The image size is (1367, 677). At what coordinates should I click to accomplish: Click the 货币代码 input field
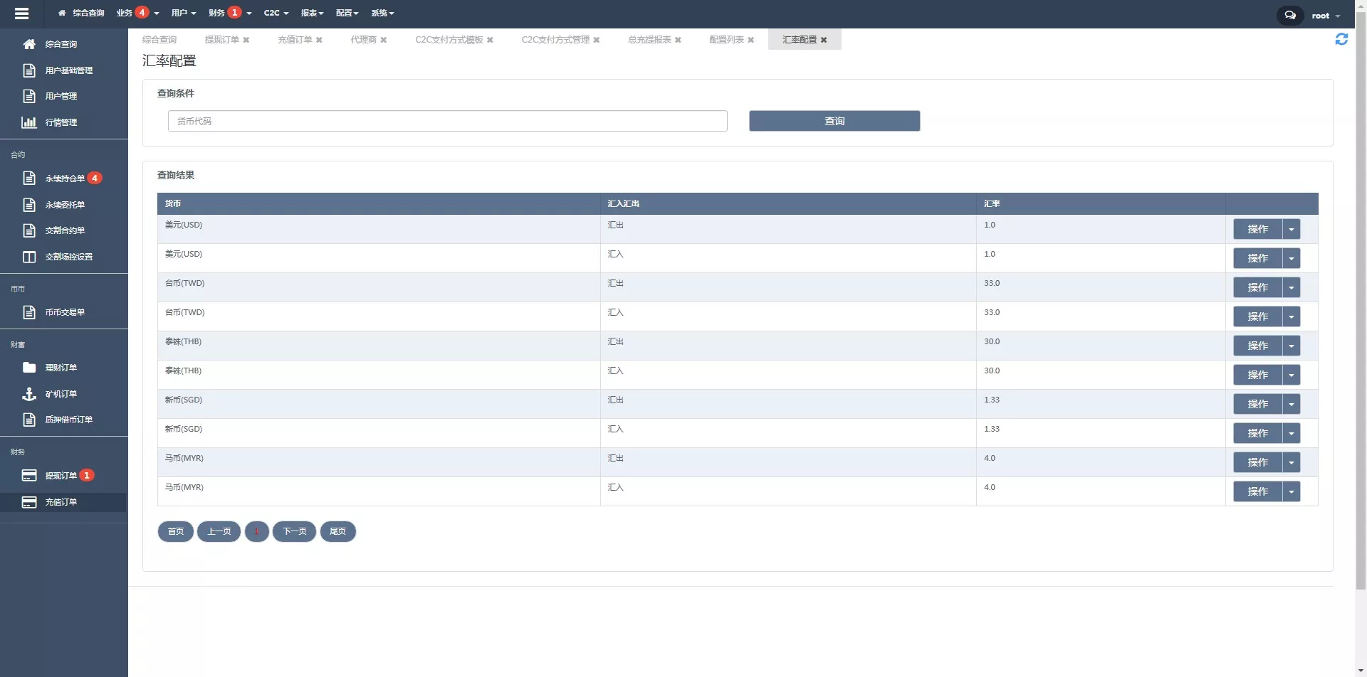[447, 121]
